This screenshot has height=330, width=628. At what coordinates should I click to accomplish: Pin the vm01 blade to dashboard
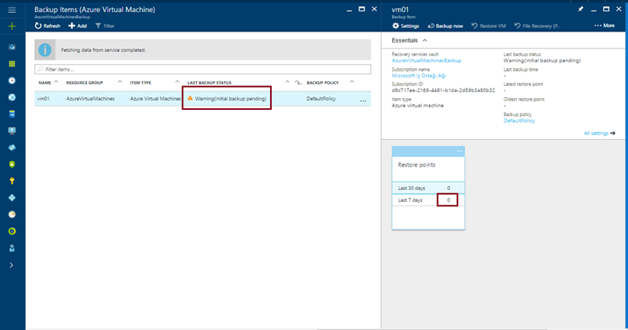[580, 9]
